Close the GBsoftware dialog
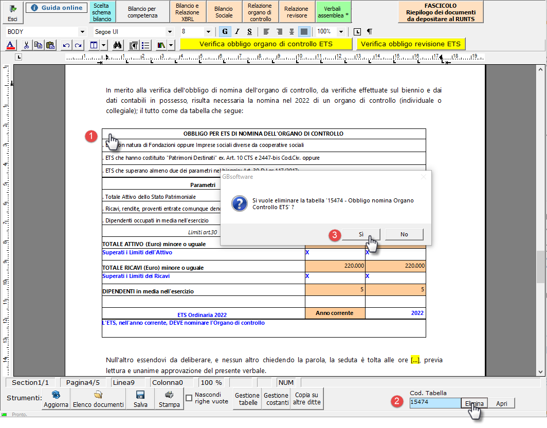This screenshot has width=547, height=428. 424,177
